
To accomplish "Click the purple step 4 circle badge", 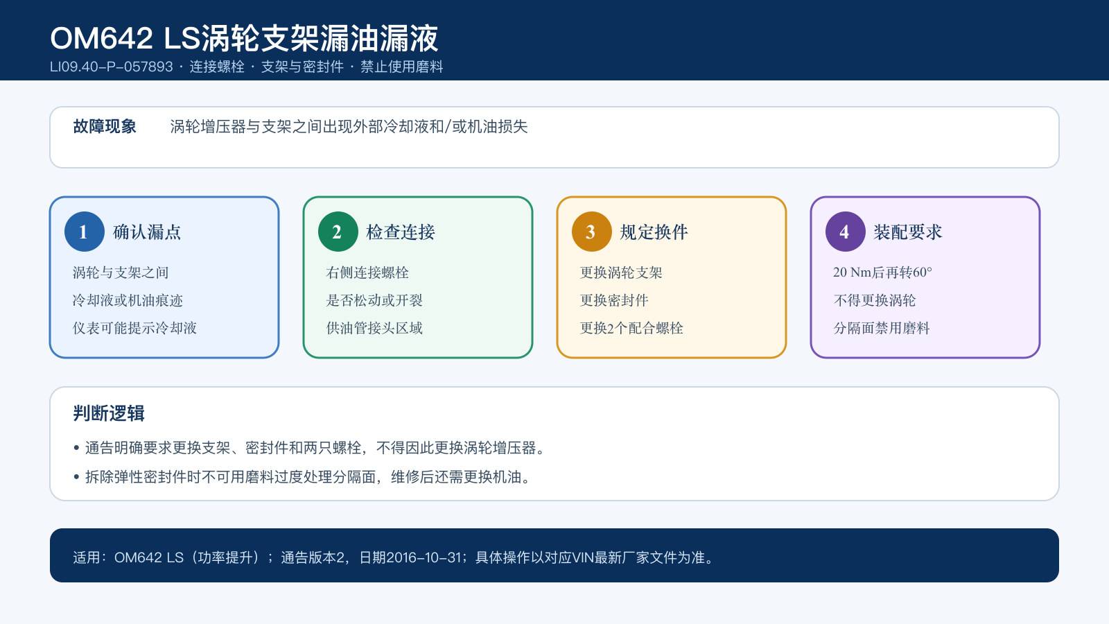I will pyautogui.click(x=845, y=232).
